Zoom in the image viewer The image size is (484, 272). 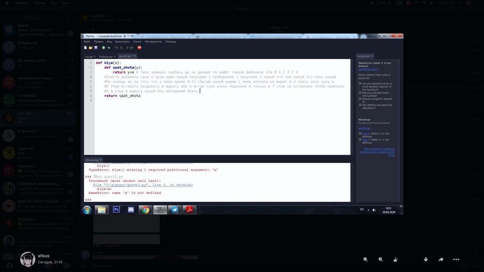(x=380, y=260)
